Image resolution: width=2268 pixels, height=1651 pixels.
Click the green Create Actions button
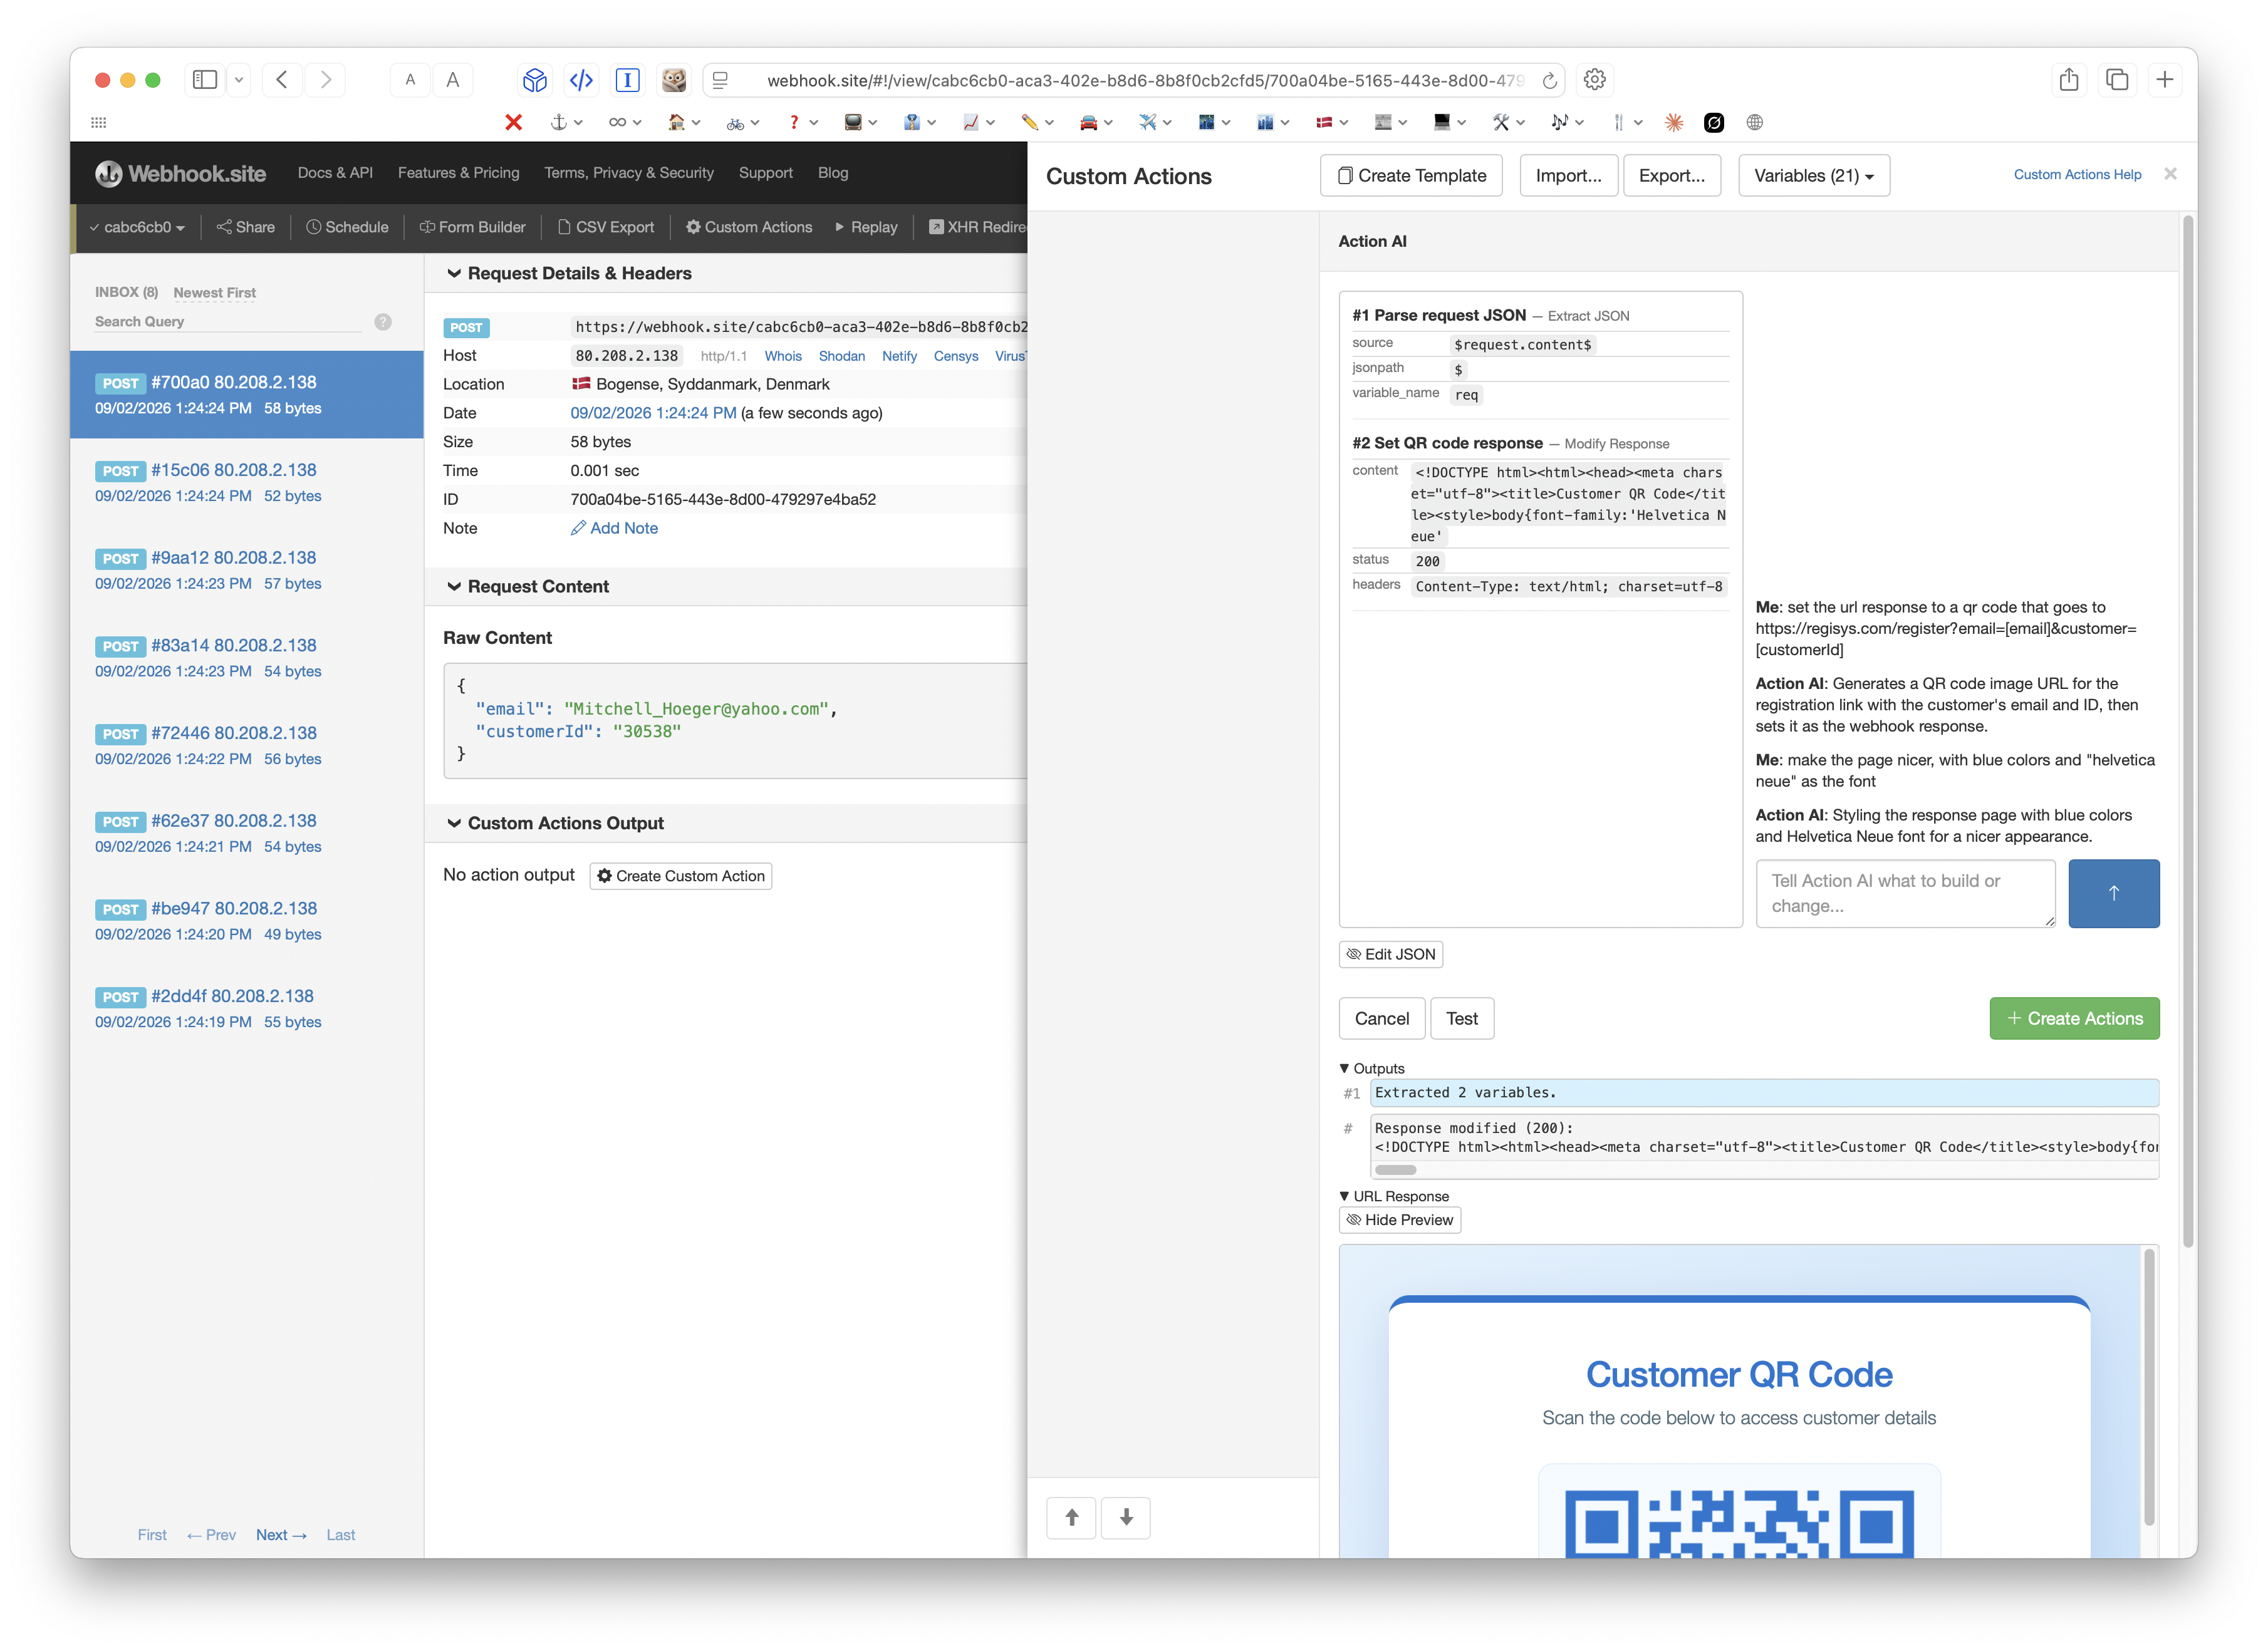click(x=2074, y=1018)
